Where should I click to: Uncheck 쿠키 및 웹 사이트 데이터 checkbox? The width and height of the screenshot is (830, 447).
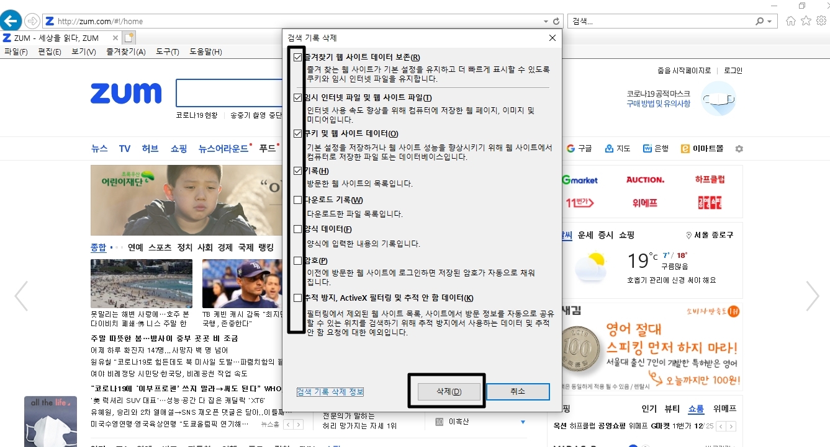point(298,133)
